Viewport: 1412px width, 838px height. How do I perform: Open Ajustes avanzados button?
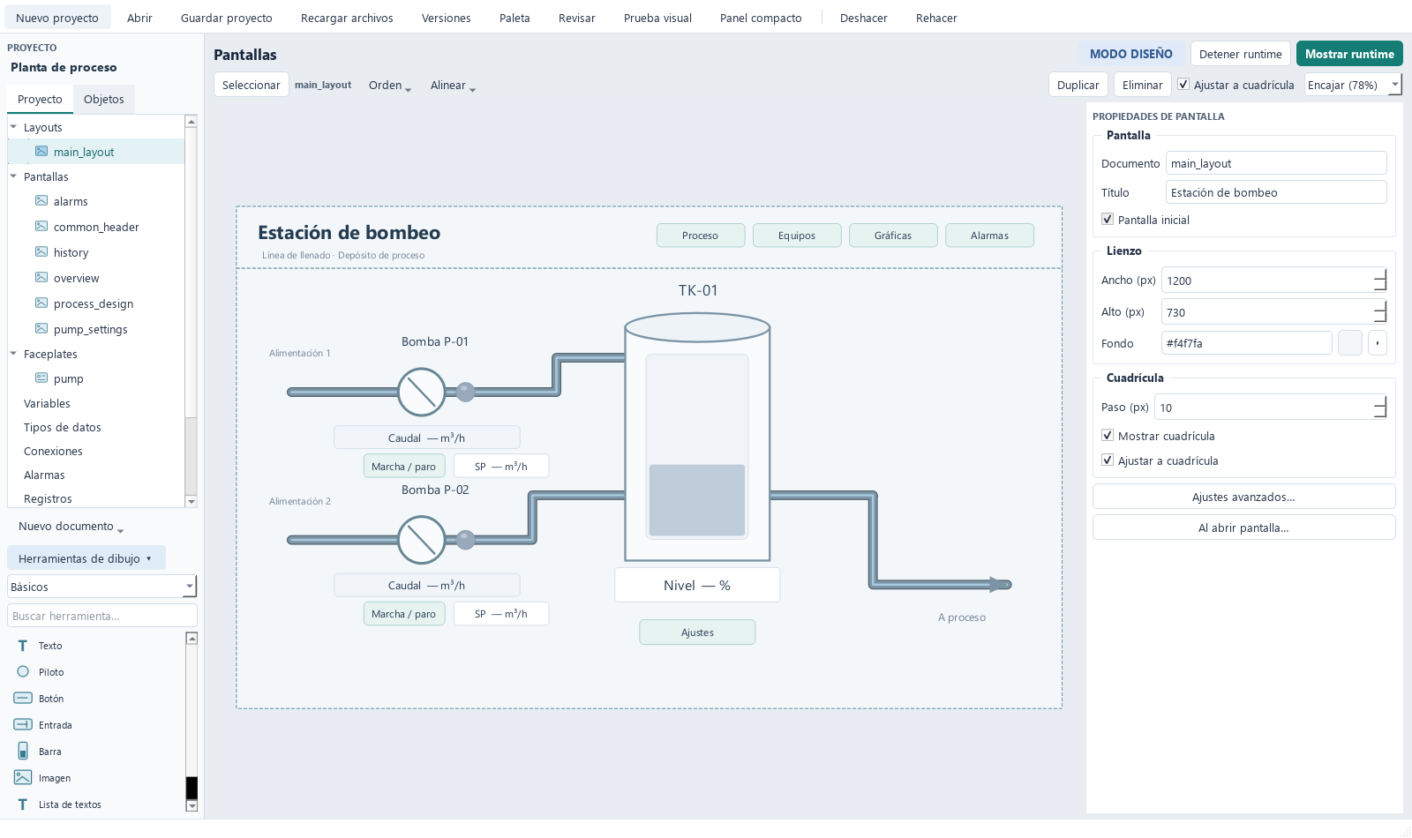1243,497
